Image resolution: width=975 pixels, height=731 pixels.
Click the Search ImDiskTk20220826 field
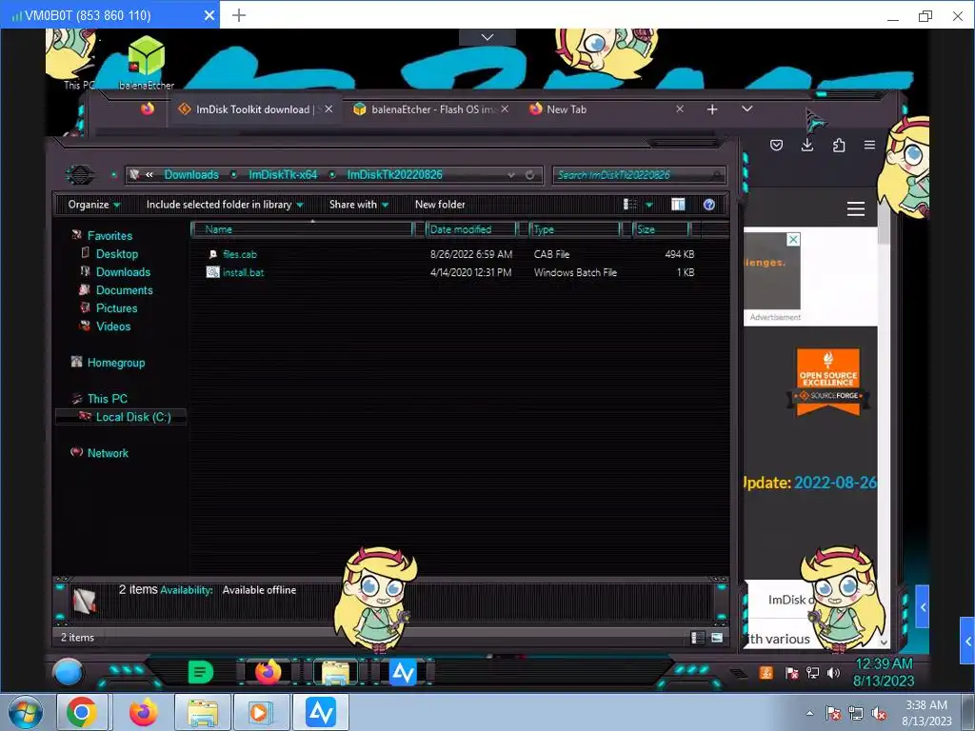(639, 175)
